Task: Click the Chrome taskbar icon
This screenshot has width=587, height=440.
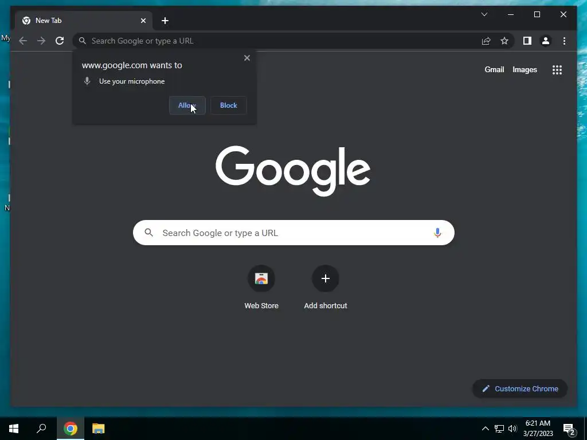Action: 71,429
